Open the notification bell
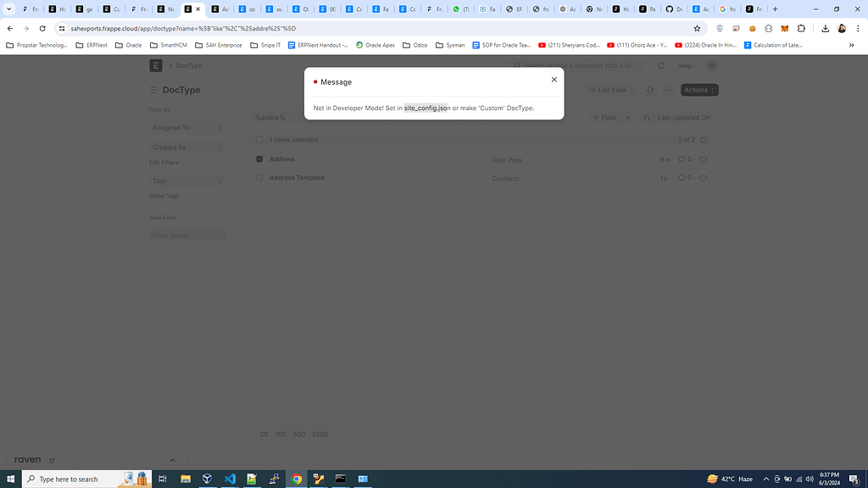 point(660,65)
